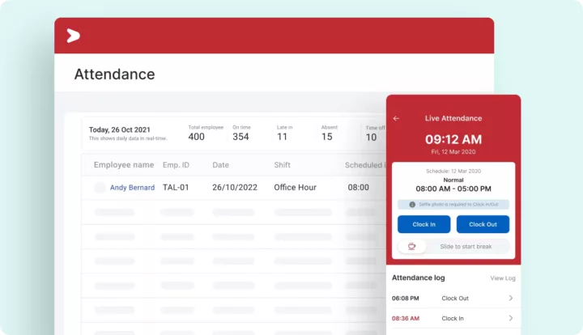Click Andy Bernard's avatar circle
The image size is (583, 335).
[100, 188]
